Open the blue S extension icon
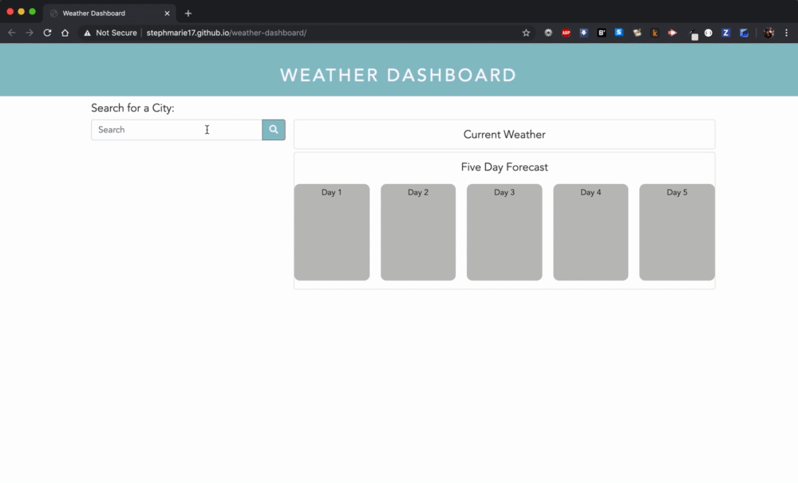798x483 pixels. coord(619,33)
